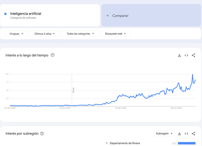Click the blue dot beside Inteligencia artificial
Screen dimensions: 202x146
(x=5, y=14)
